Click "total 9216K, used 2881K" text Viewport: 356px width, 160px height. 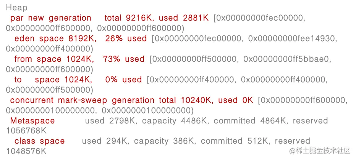click(x=157, y=18)
